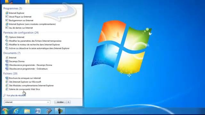Open the Windows Start orb

5,111
